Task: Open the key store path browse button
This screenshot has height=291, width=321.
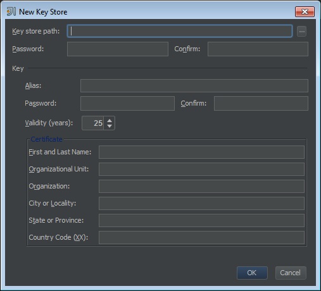Action: tap(301, 32)
